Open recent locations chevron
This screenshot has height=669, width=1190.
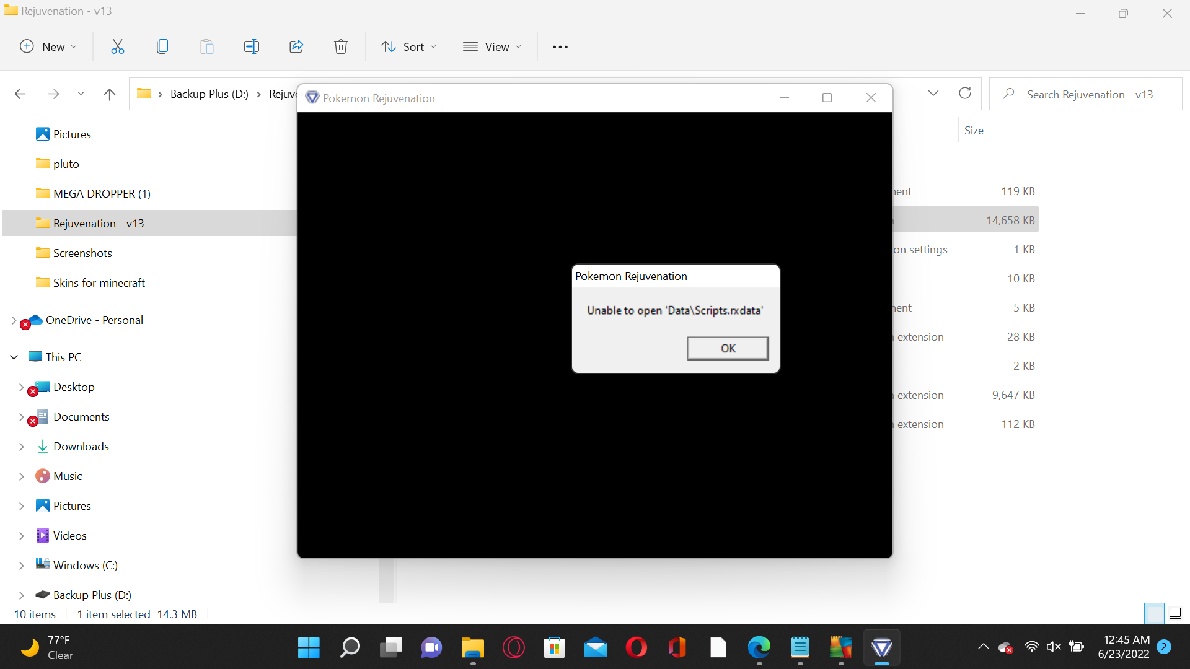coord(81,94)
